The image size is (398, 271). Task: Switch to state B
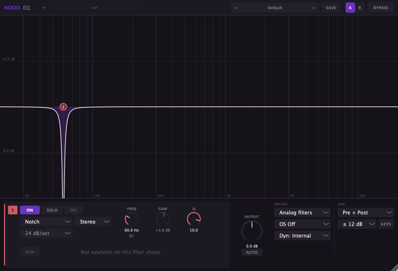pos(360,8)
